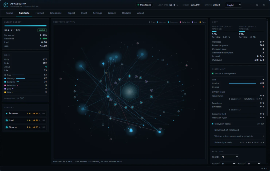Select the Report tab
Screen dimensions: 270x171
pyautogui.click(x=71, y=13)
